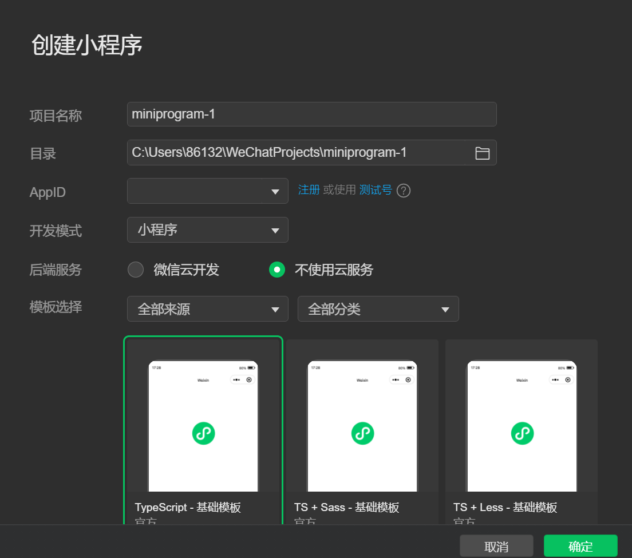This screenshot has height=558, width=632.
Task: Select 不使用云服务 radio button
Action: (277, 270)
